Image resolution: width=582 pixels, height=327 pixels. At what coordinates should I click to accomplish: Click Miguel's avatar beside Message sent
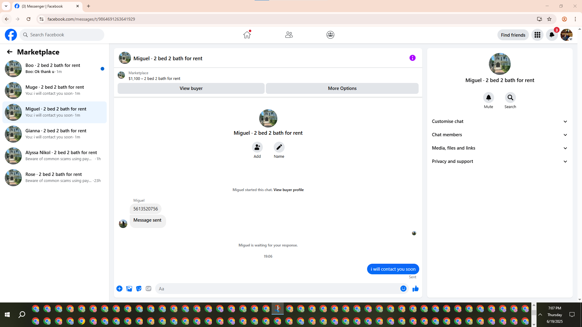click(x=123, y=224)
